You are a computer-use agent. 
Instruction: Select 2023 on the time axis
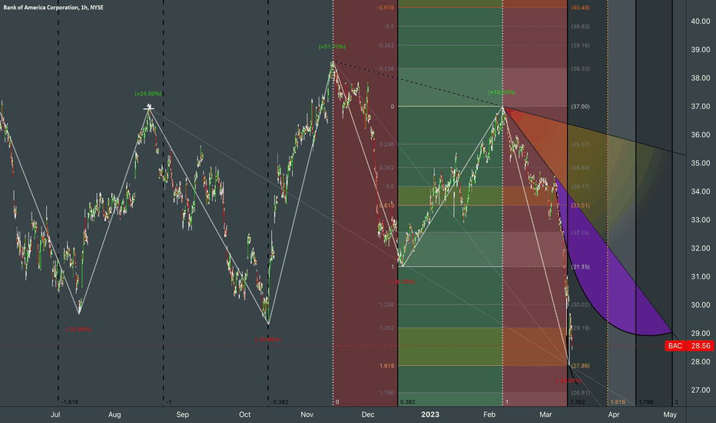coord(430,415)
